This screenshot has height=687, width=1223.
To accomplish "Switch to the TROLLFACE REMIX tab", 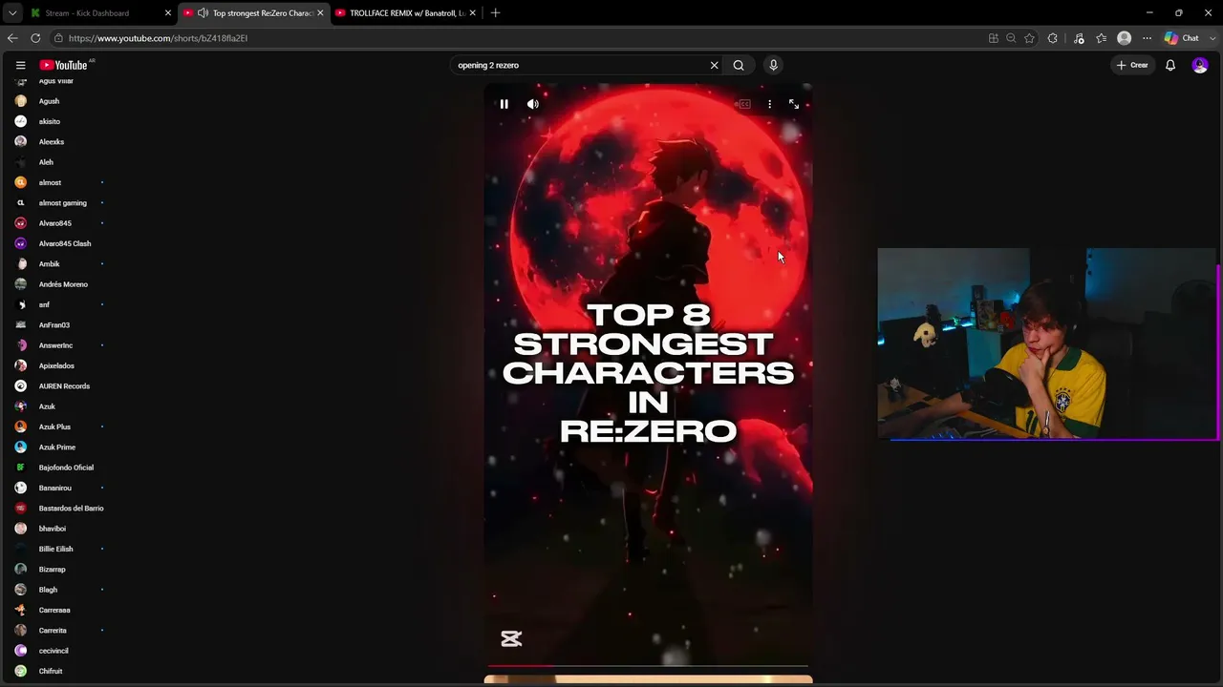I will point(405,12).
